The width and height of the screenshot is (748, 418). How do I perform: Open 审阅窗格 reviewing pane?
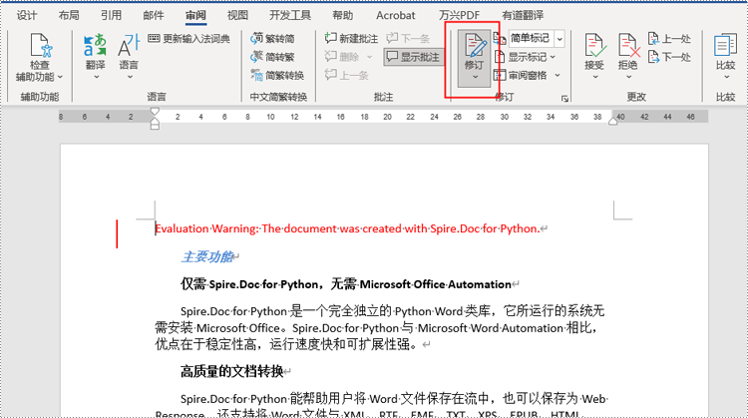pos(520,75)
